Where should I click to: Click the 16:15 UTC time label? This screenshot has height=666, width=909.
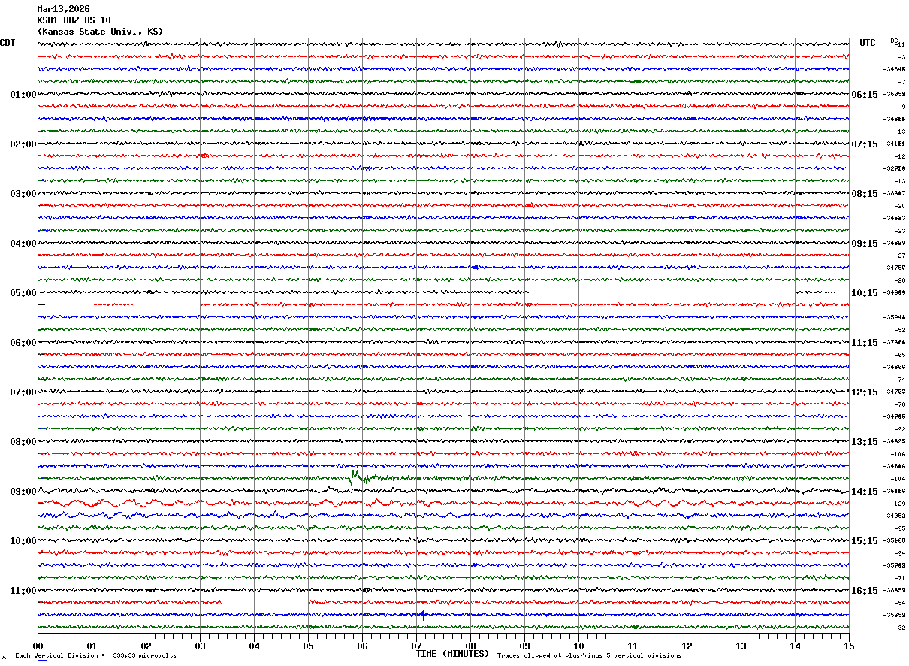point(865,591)
